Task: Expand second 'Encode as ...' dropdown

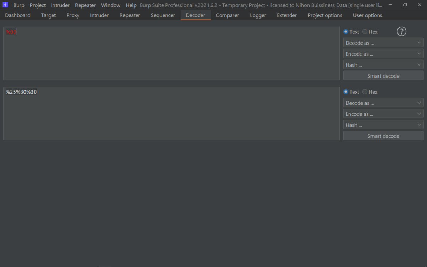Action: [x=383, y=114]
